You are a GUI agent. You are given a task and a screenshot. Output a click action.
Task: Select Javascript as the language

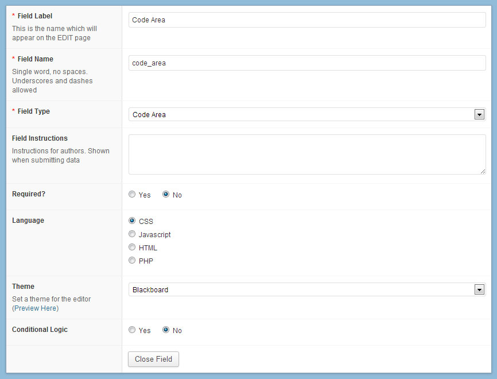[132, 234]
